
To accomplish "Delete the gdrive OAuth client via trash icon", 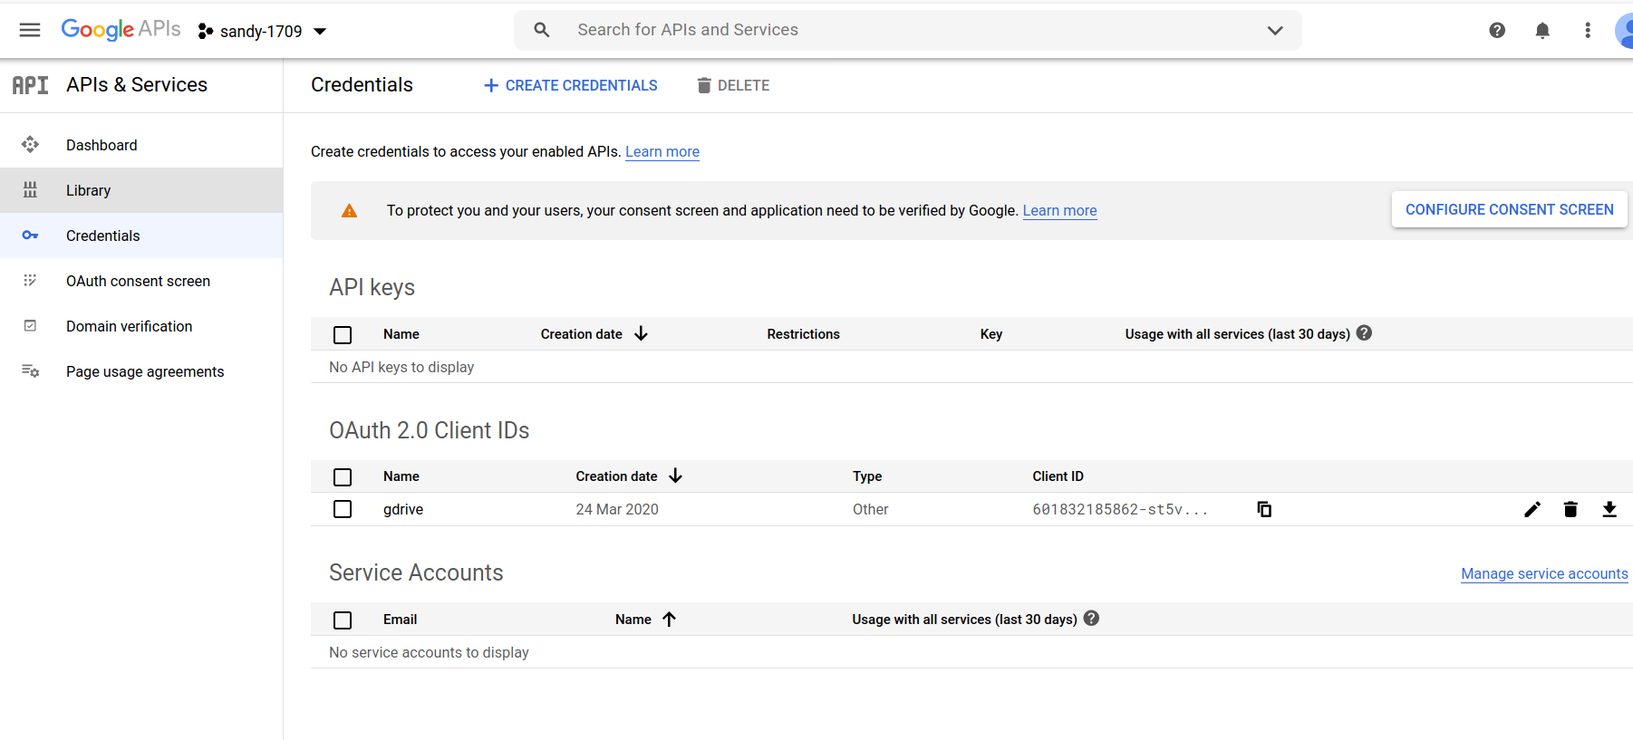I will point(1570,509).
